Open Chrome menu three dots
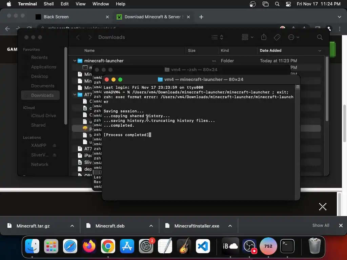Screen dimensions: 347x260 [340, 29]
